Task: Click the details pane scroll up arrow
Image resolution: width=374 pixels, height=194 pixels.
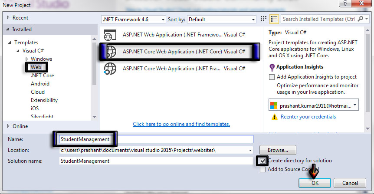Action: tap(367, 30)
